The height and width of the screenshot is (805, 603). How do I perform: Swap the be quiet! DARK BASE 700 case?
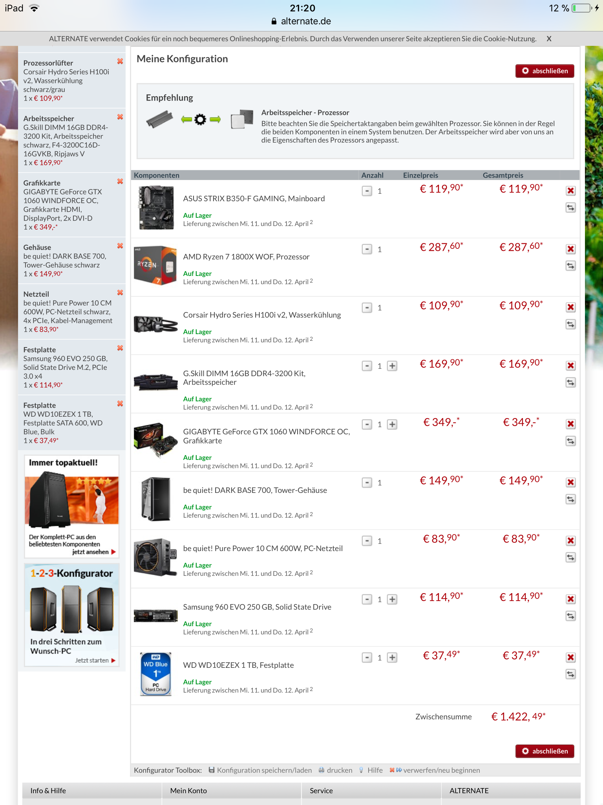(570, 499)
